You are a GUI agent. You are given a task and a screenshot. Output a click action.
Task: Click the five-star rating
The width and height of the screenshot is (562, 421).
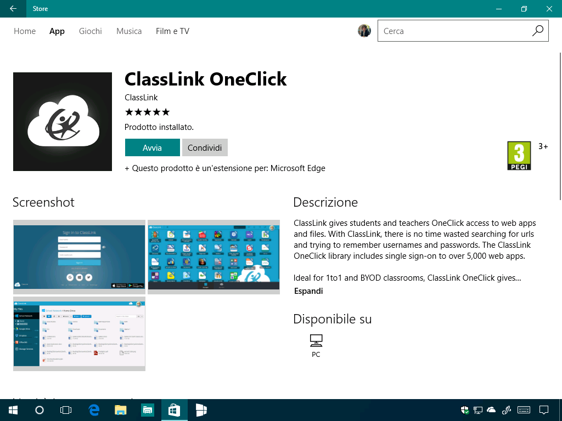click(147, 112)
